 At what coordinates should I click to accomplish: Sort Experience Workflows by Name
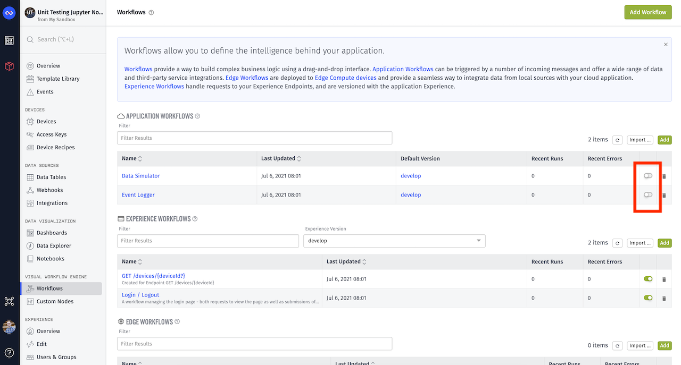pyautogui.click(x=131, y=261)
